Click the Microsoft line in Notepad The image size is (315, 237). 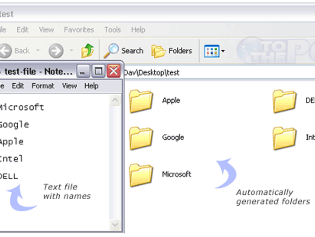22,108
